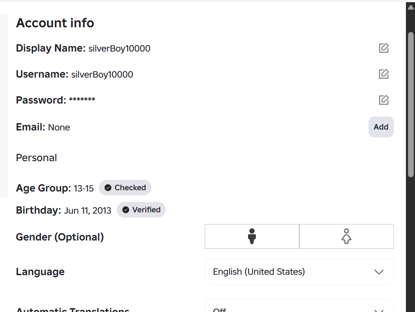Select the masked password asterisks
This screenshot has height=312, width=415.
pyautogui.click(x=82, y=100)
